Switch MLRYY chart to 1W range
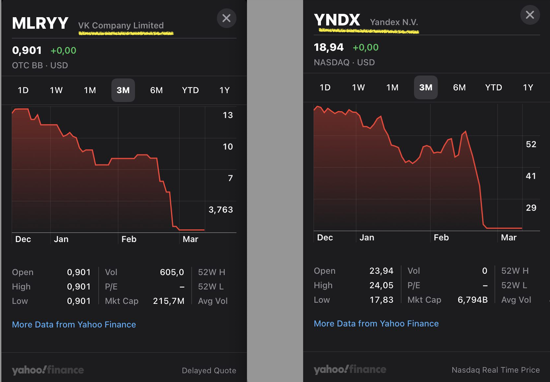 56,90
